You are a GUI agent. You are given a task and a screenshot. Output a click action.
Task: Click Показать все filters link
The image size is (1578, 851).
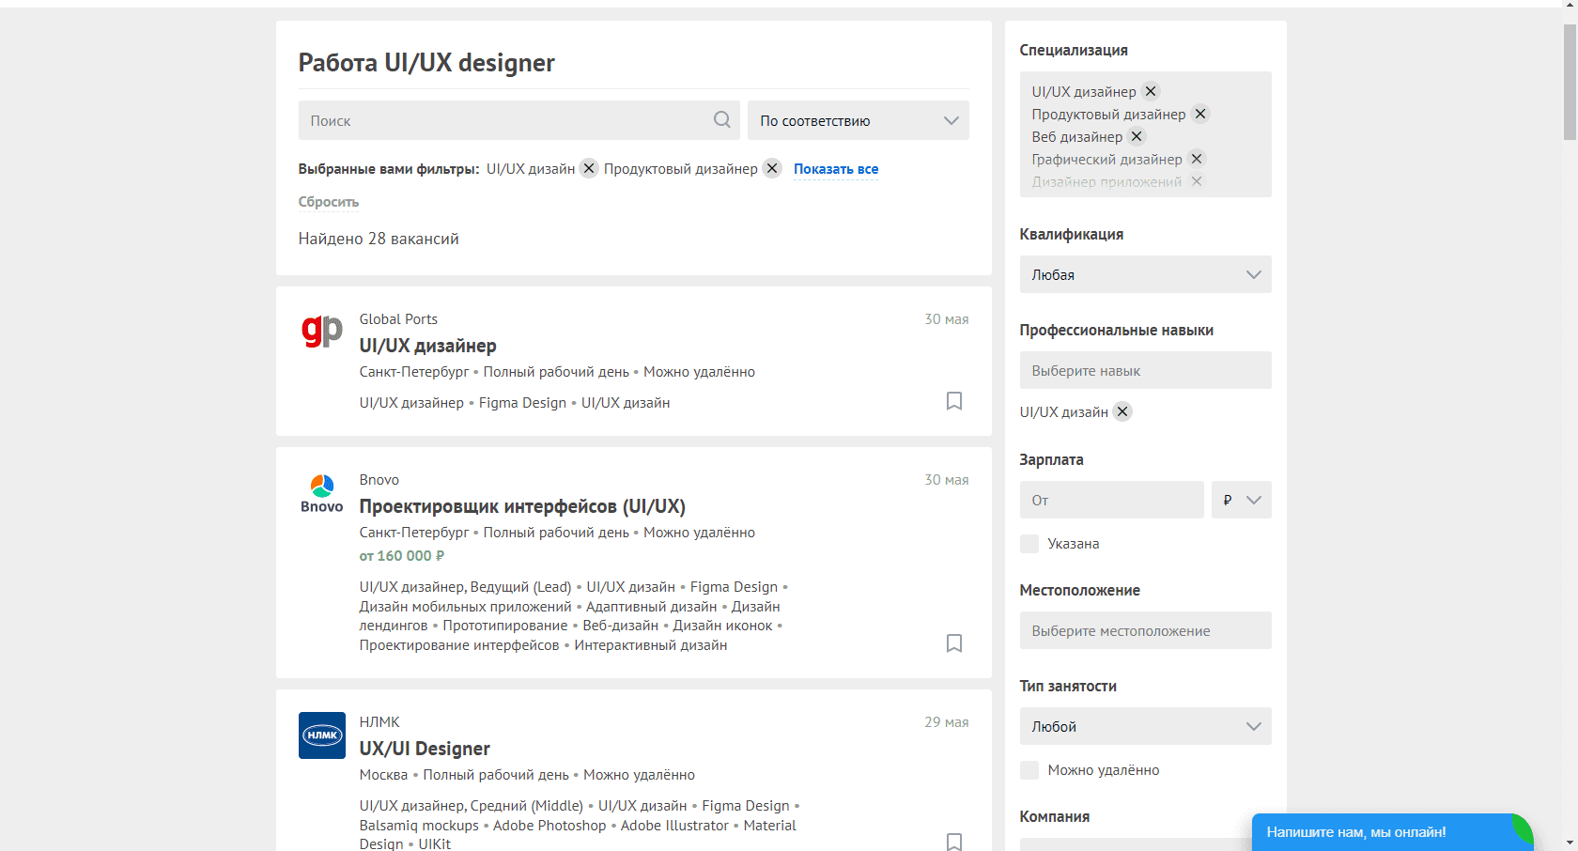click(836, 169)
